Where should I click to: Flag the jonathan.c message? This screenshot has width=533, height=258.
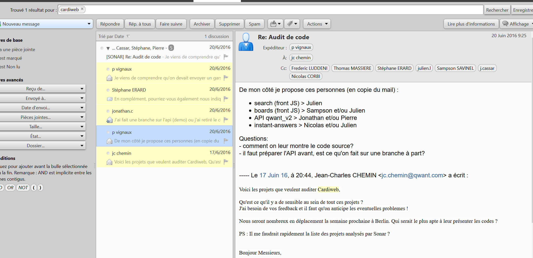[x=226, y=120]
